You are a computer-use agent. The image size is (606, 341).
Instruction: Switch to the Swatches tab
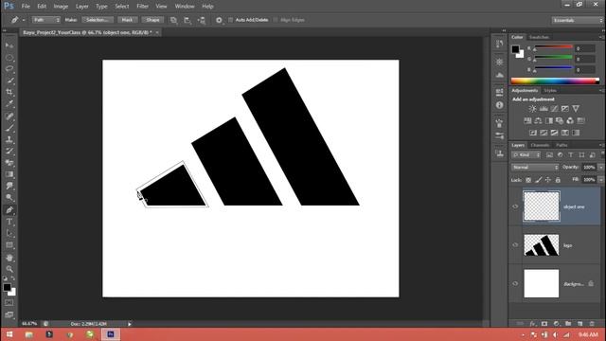(x=539, y=37)
